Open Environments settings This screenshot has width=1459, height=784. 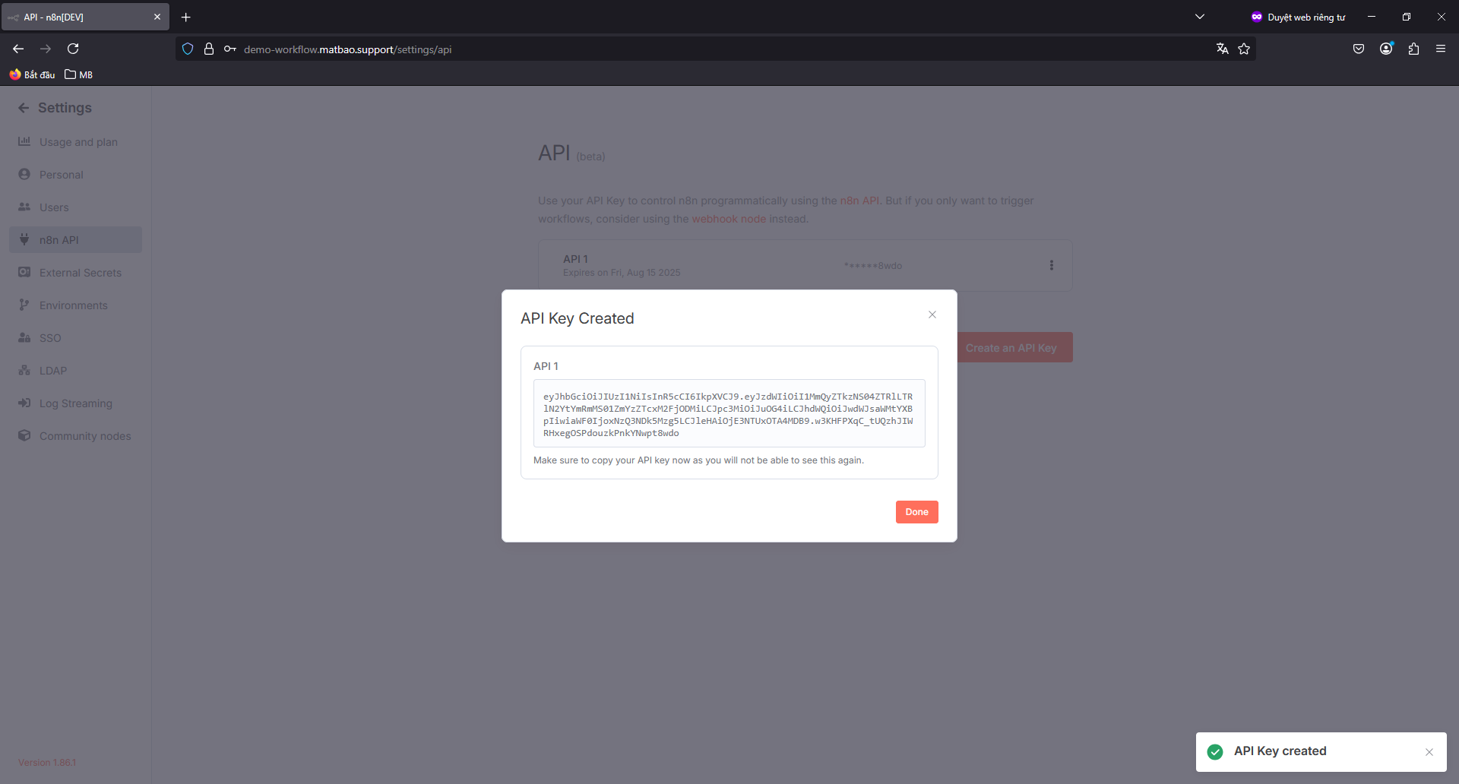76,305
